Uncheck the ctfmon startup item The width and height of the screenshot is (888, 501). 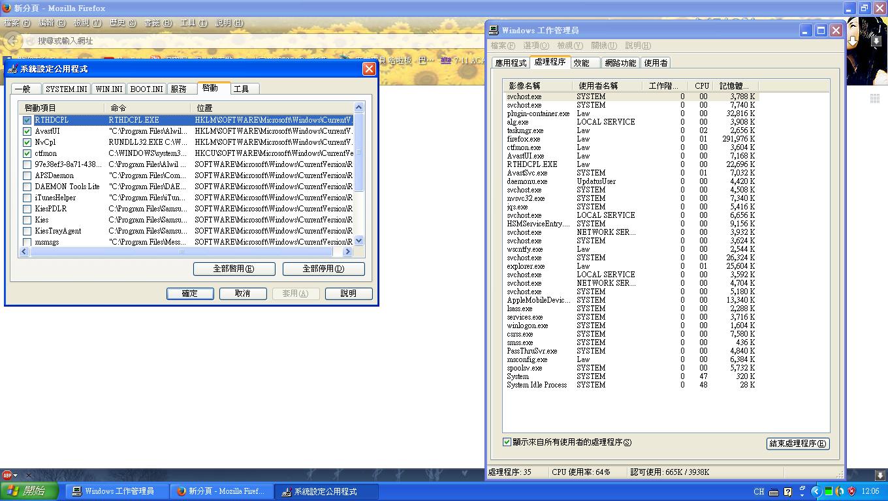pos(27,153)
